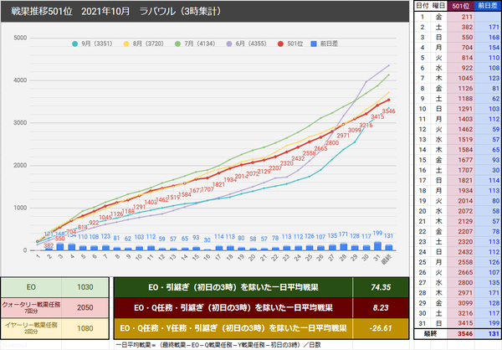This screenshot has height=350, width=502.
Task: Click the 199 bar label on day 31
Action: tap(377, 233)
